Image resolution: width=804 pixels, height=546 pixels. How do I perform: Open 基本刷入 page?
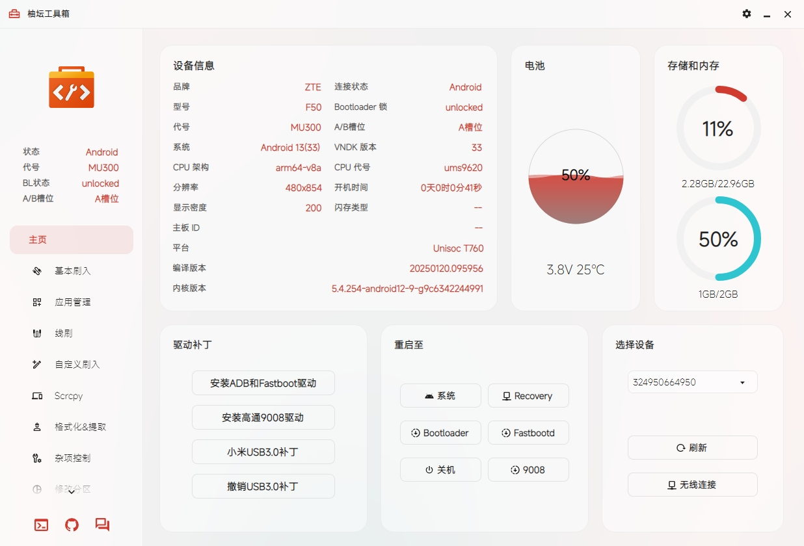pyautogui.click(x=72, y=271)
